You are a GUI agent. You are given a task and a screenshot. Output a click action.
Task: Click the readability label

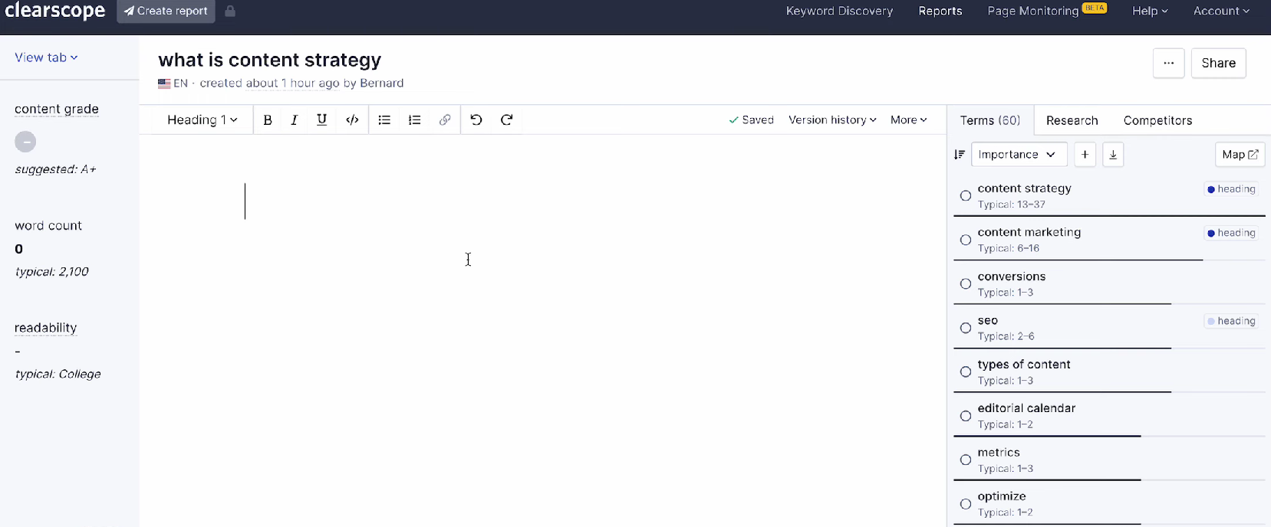coord(46,328)
